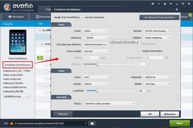This screenshot has height=128, width=193.
Task: Open the Ziel destination path dropdown arrow
Action: 86,123
